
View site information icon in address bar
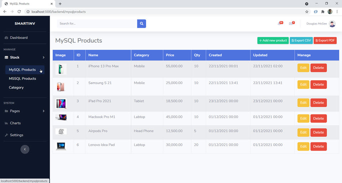click(28, 11)
